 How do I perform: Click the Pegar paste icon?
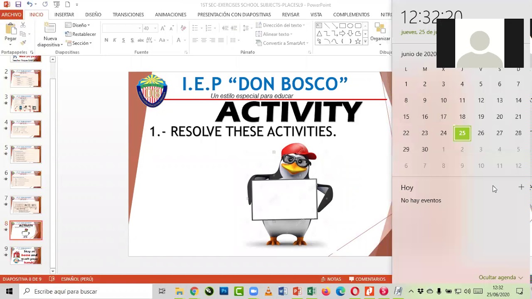(x=10, y=29)
